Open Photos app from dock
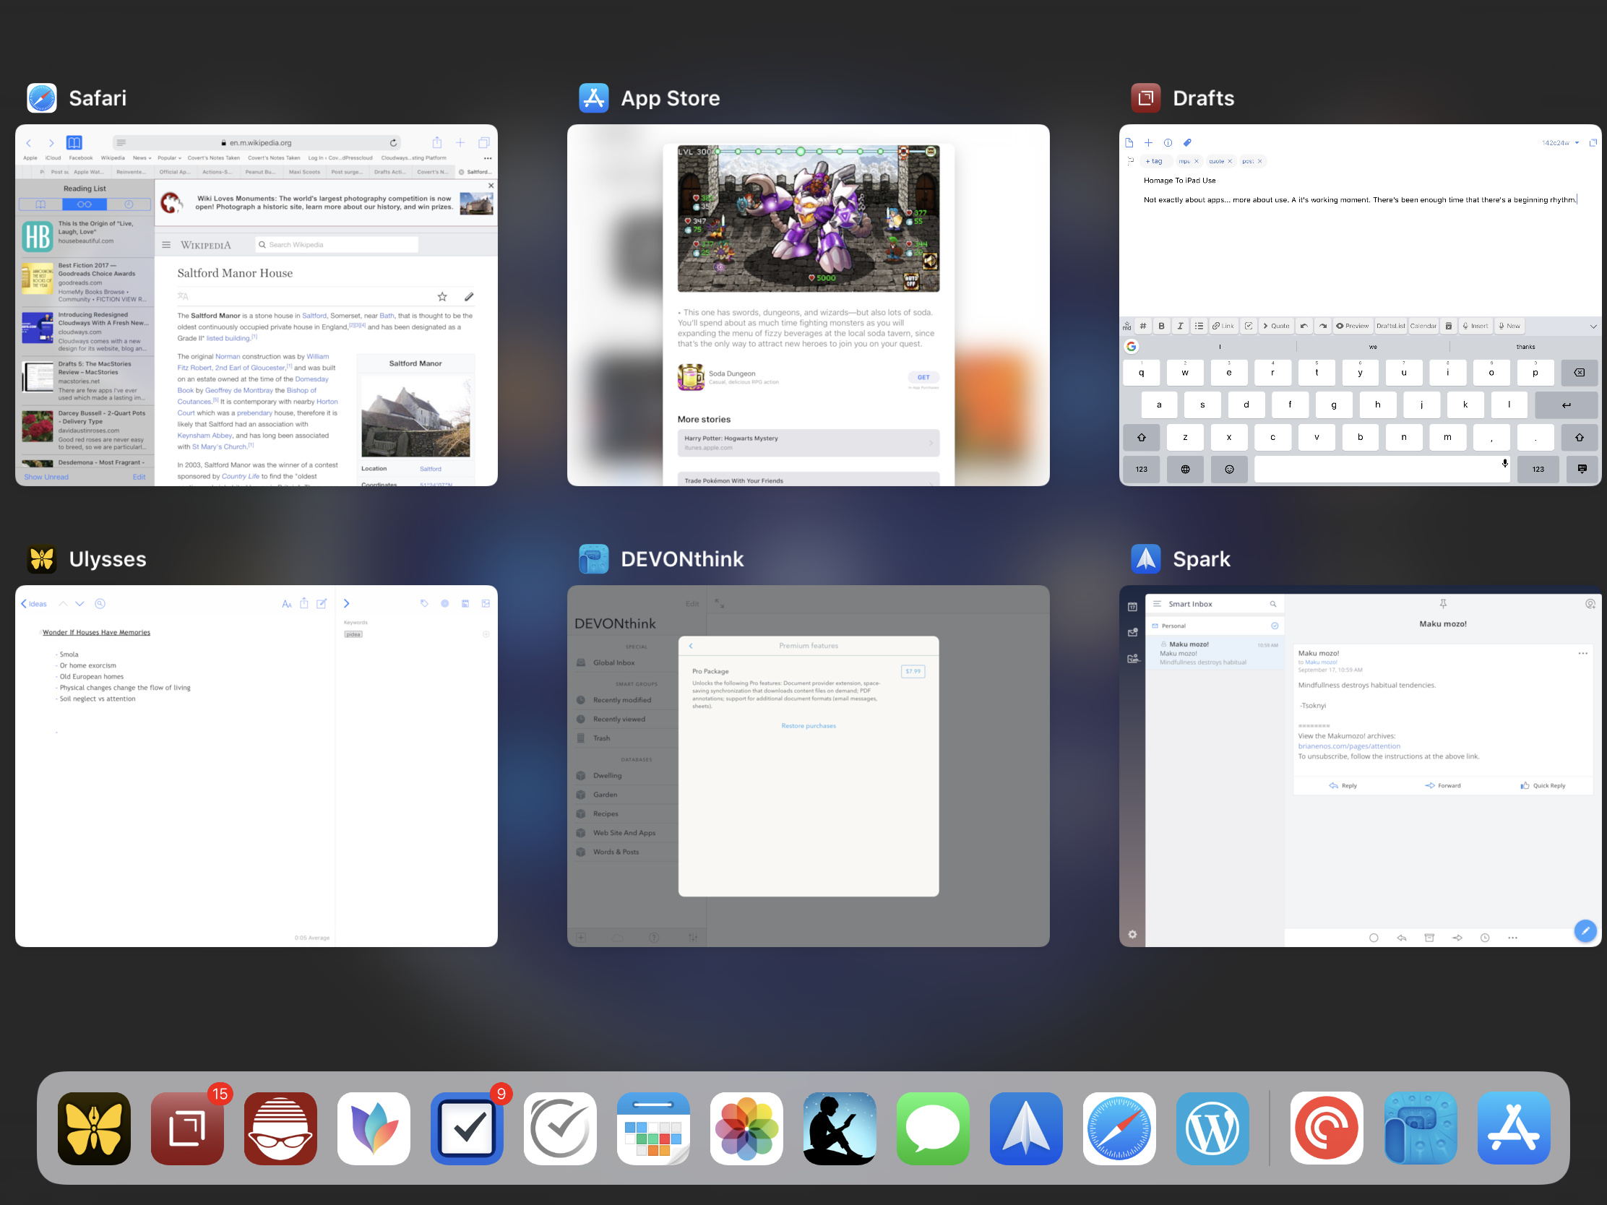 click(746, 1127)
